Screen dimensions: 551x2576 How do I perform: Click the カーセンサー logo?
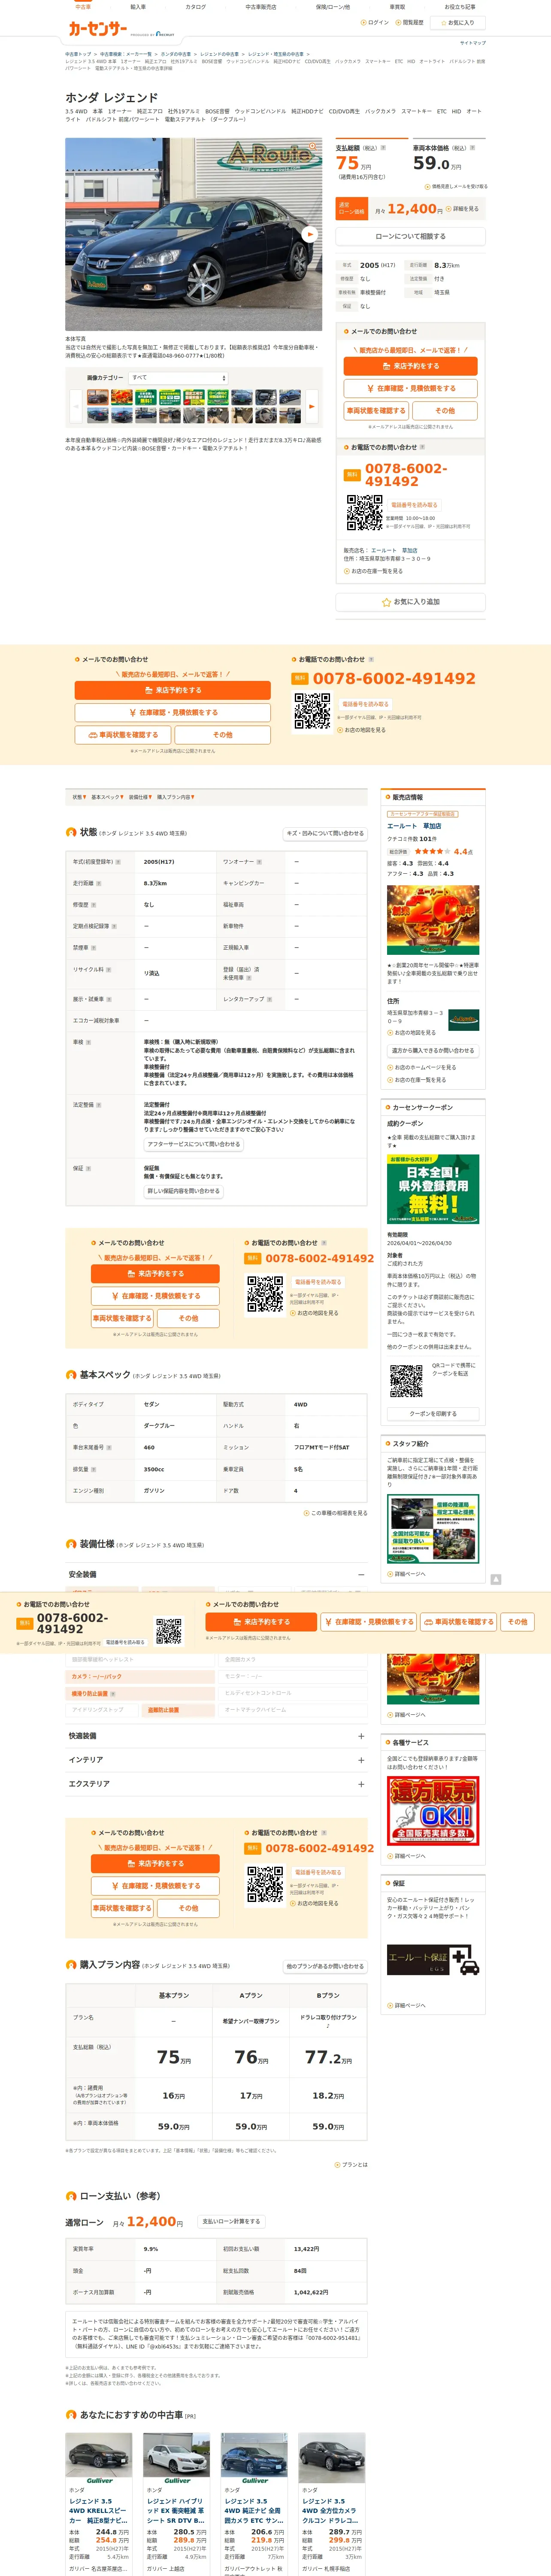pyautogui.click(x=97, y=29)
